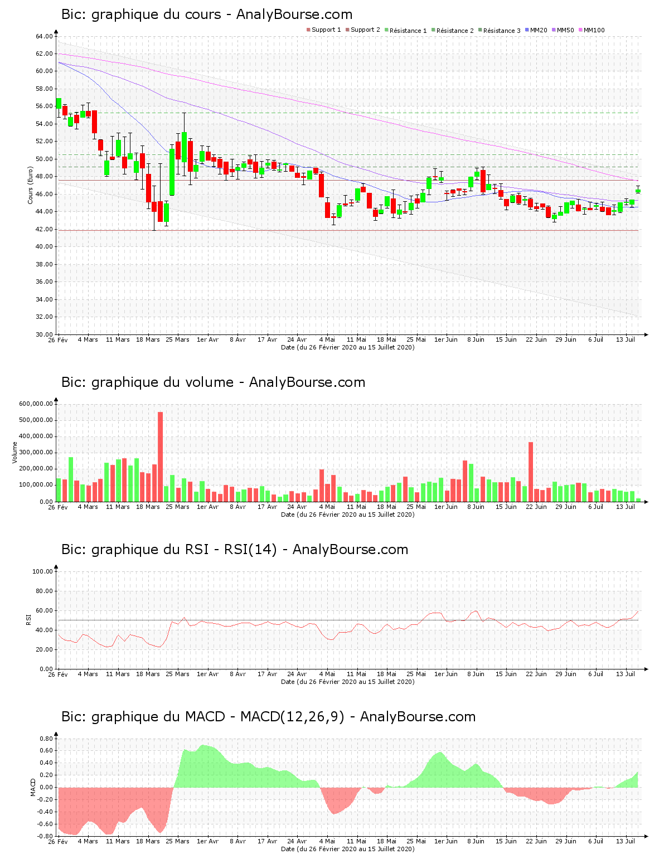Click '1er Juin' on the RSI chart axis
The width and height of the screenshot is (669, 864).
tap(446, 674)
